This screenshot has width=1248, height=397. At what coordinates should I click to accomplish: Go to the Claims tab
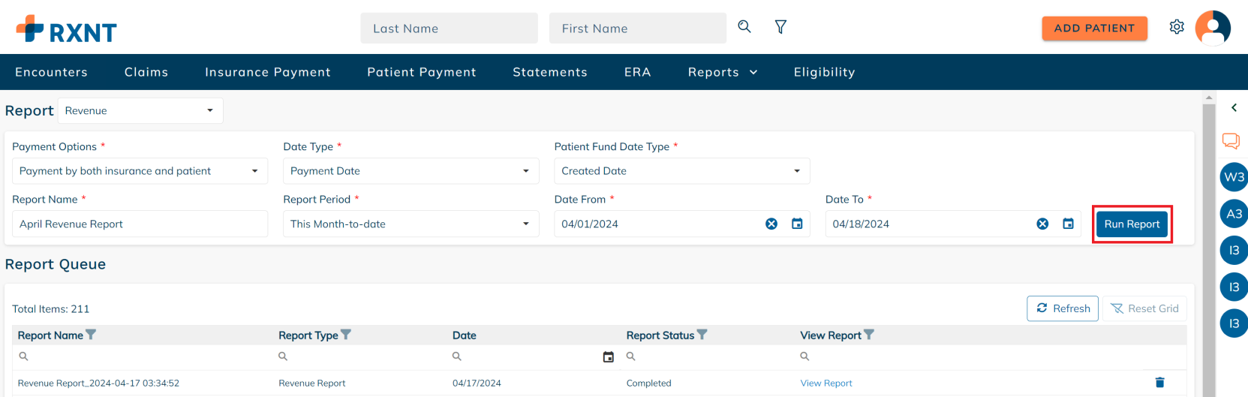coord(146,72)
